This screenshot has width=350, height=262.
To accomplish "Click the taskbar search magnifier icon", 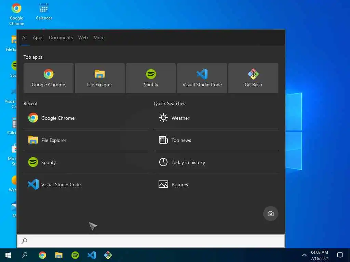I will pyautogui.click(x=25, y=255).
